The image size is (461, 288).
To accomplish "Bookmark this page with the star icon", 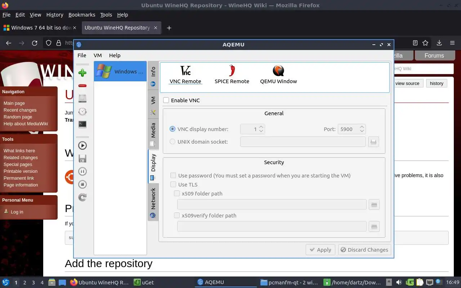I will [425, 43].
